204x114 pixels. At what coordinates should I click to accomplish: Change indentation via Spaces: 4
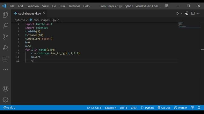(x=111, y=108)
